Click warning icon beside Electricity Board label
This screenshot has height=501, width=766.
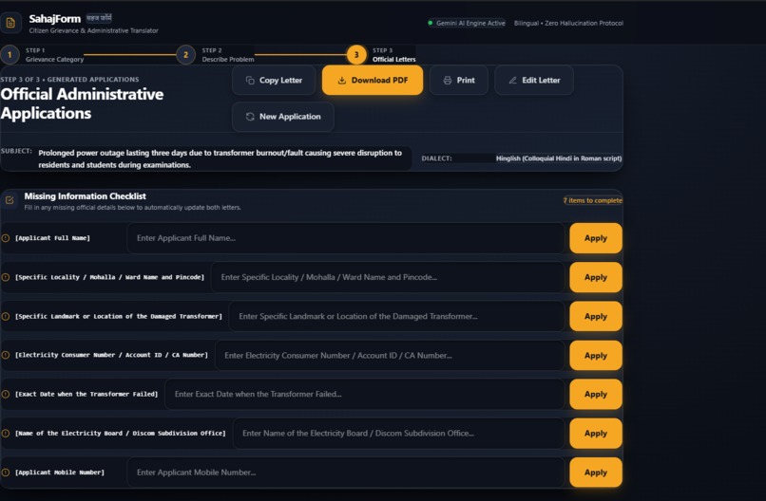tap(6, 434)
